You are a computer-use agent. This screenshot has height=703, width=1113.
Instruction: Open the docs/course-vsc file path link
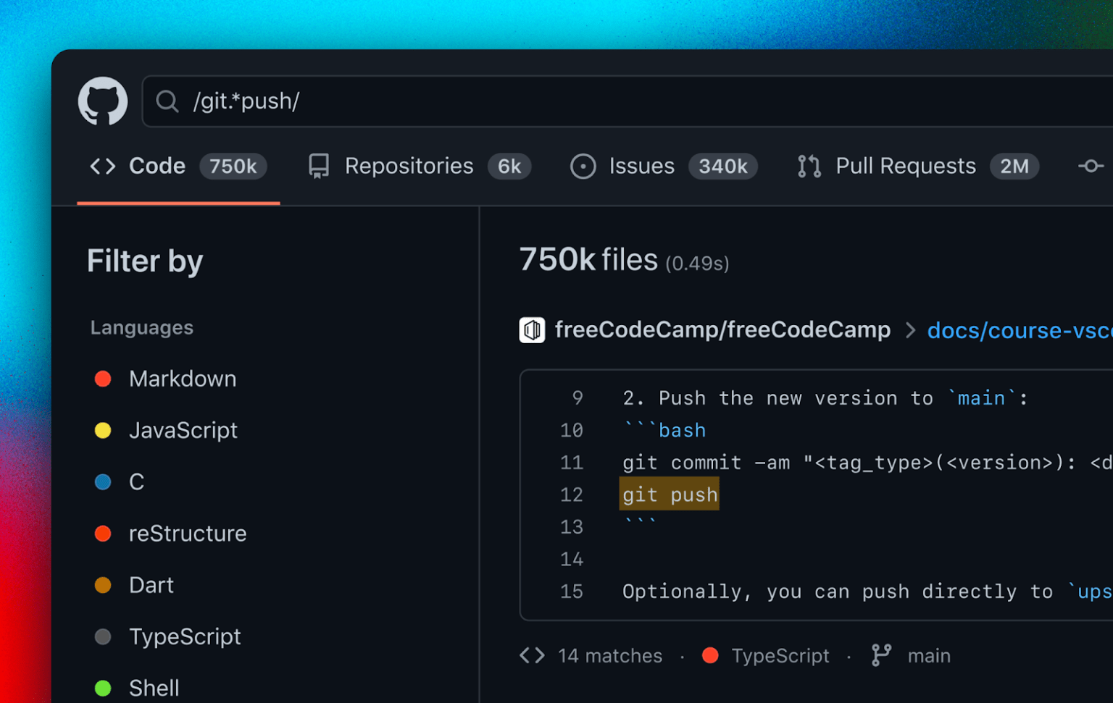pos(1019,330)
